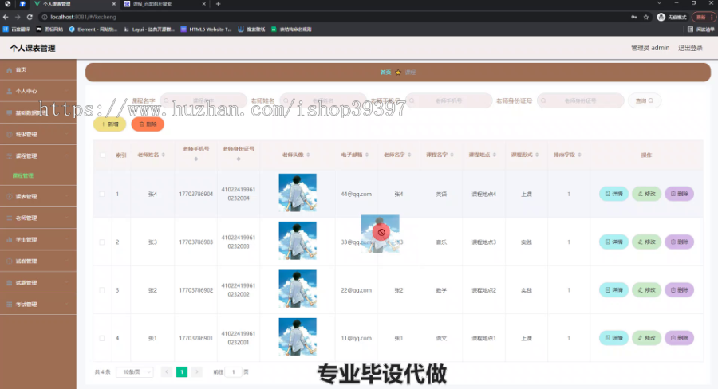Click 退出登录 in the header
Viewport: 718px width, 389px height.
tap(690, 48)
